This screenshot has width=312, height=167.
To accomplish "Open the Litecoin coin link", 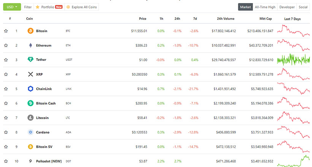I will 42,118.
